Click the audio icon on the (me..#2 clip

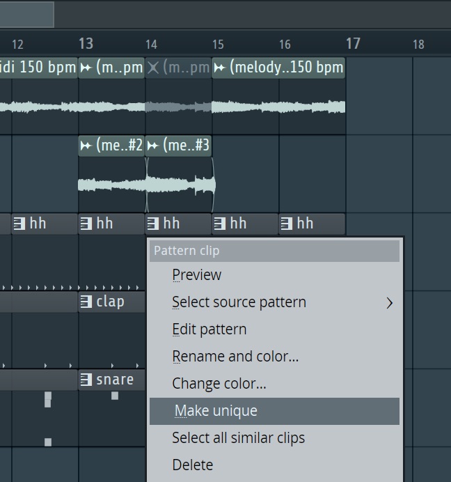86,146
